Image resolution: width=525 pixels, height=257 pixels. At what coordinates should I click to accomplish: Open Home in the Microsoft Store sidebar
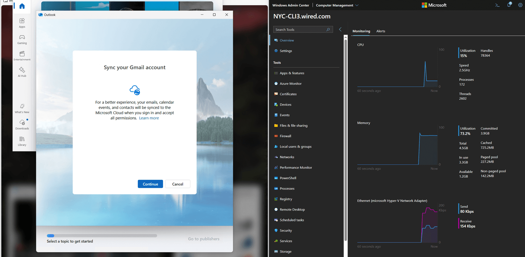coord(22,6)
